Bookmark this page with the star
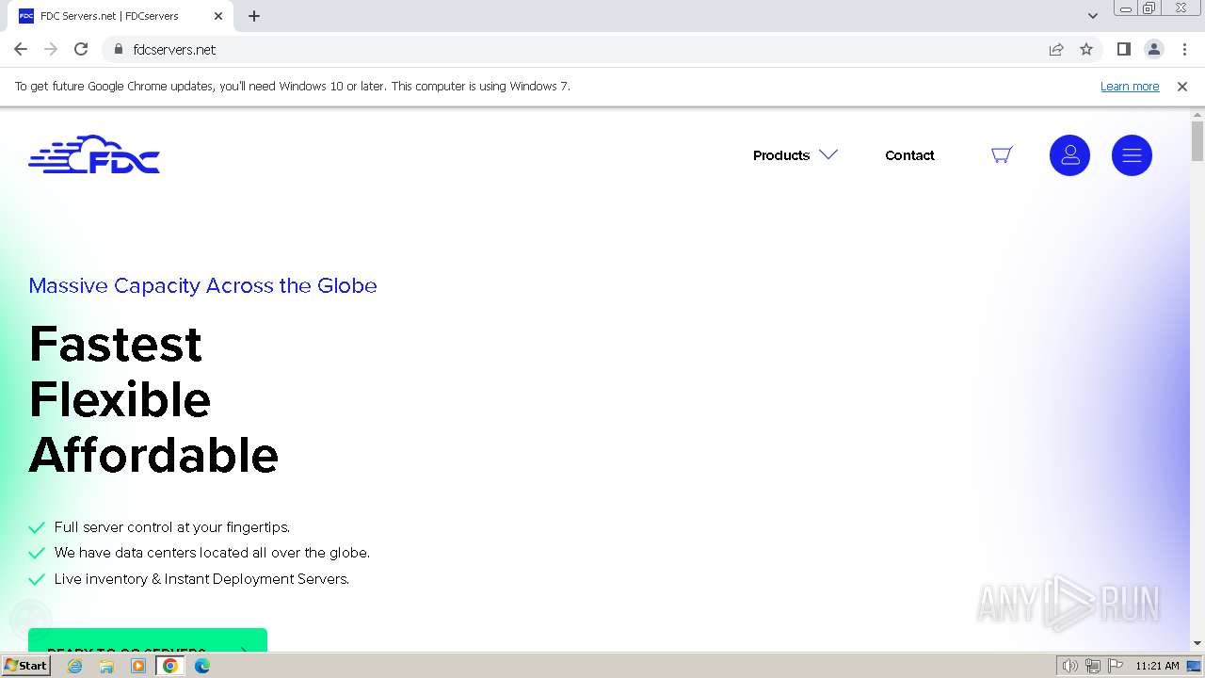This screenshot has height=678, width=1205. pos(1086,49)
